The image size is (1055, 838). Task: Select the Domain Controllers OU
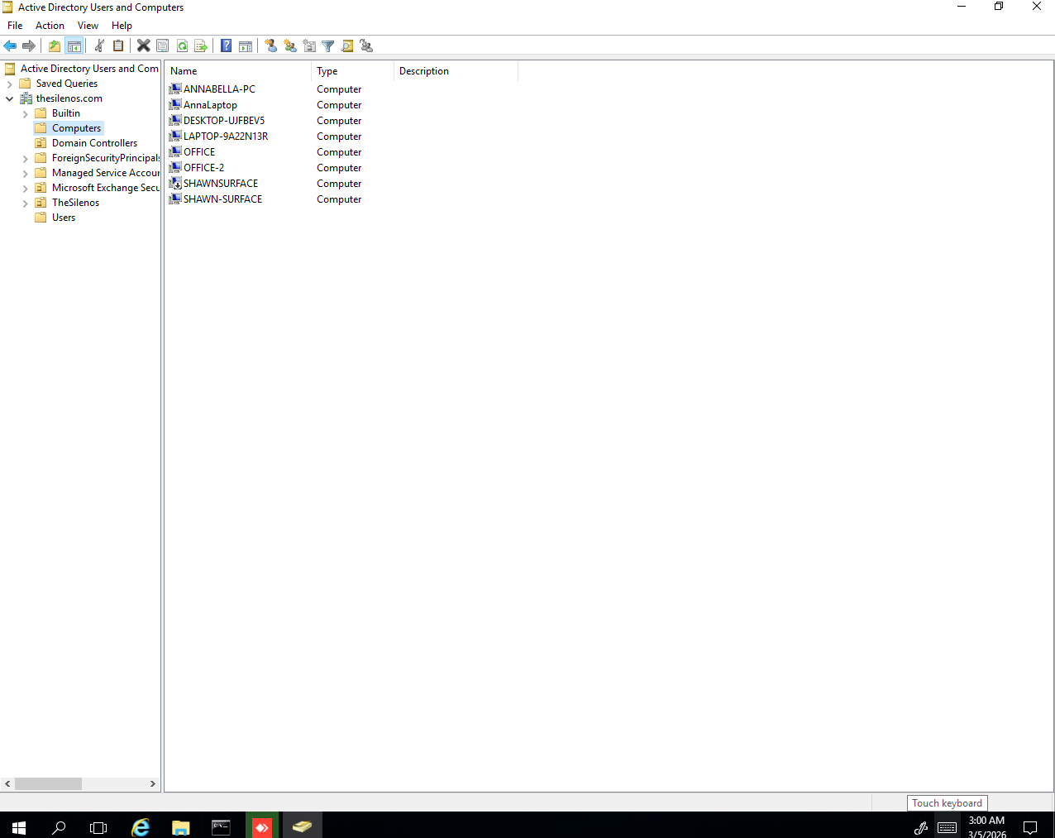coord(94,143)
